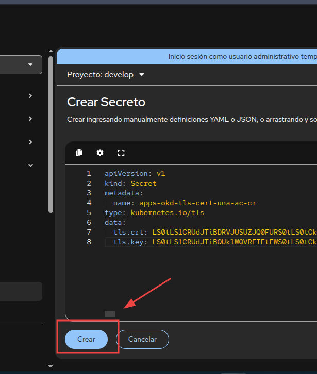Open the Proyecto: develop dropdown
This screenshot has height=374, width=317.
pos(106,75)
